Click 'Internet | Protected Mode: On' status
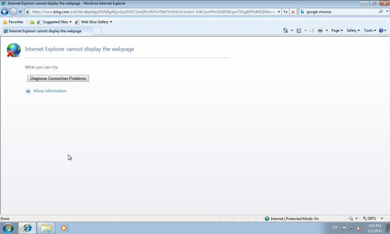390x234 pixels. tap(292, 218)
